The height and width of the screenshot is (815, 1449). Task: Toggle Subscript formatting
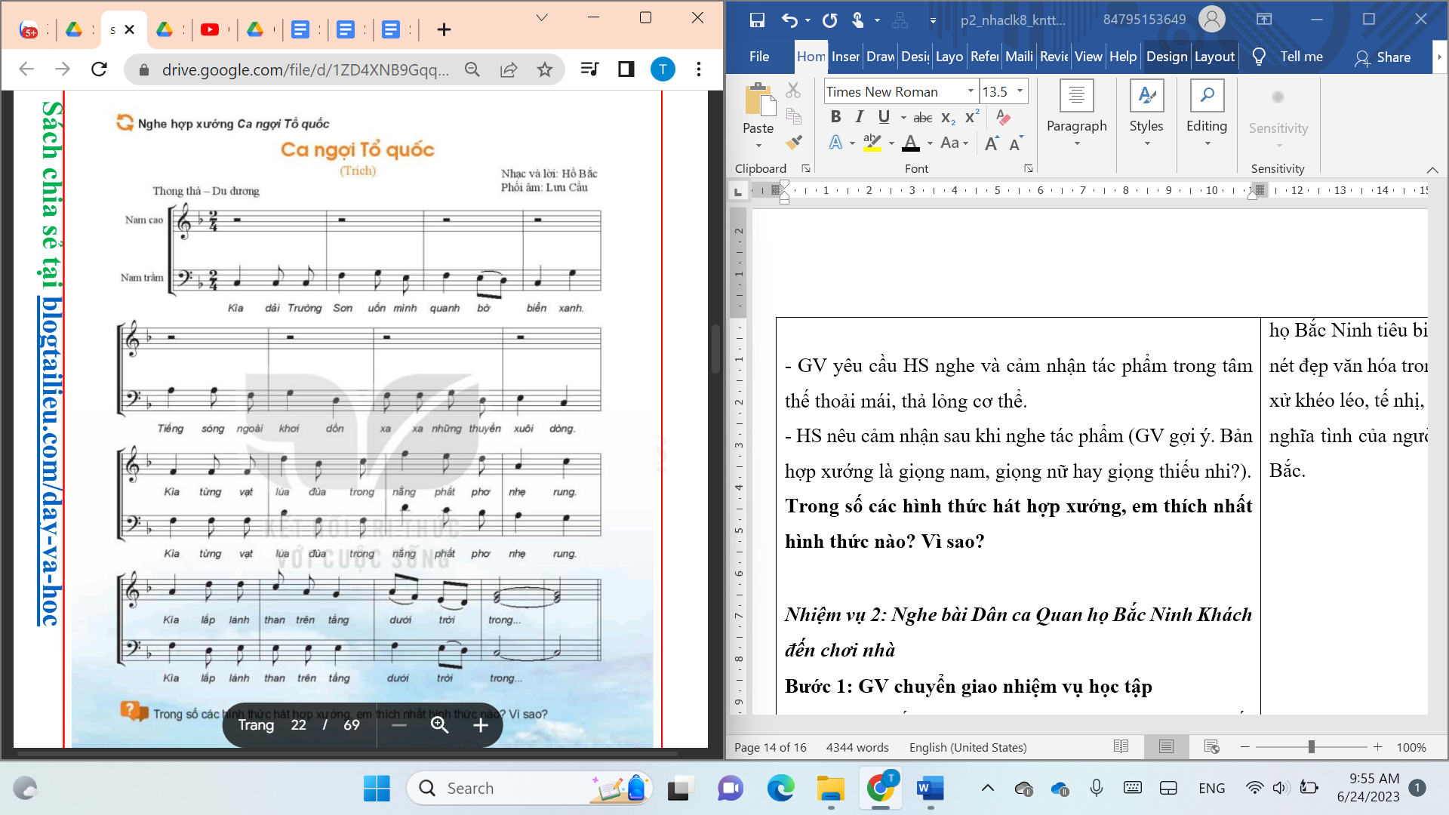click(949, 118)
